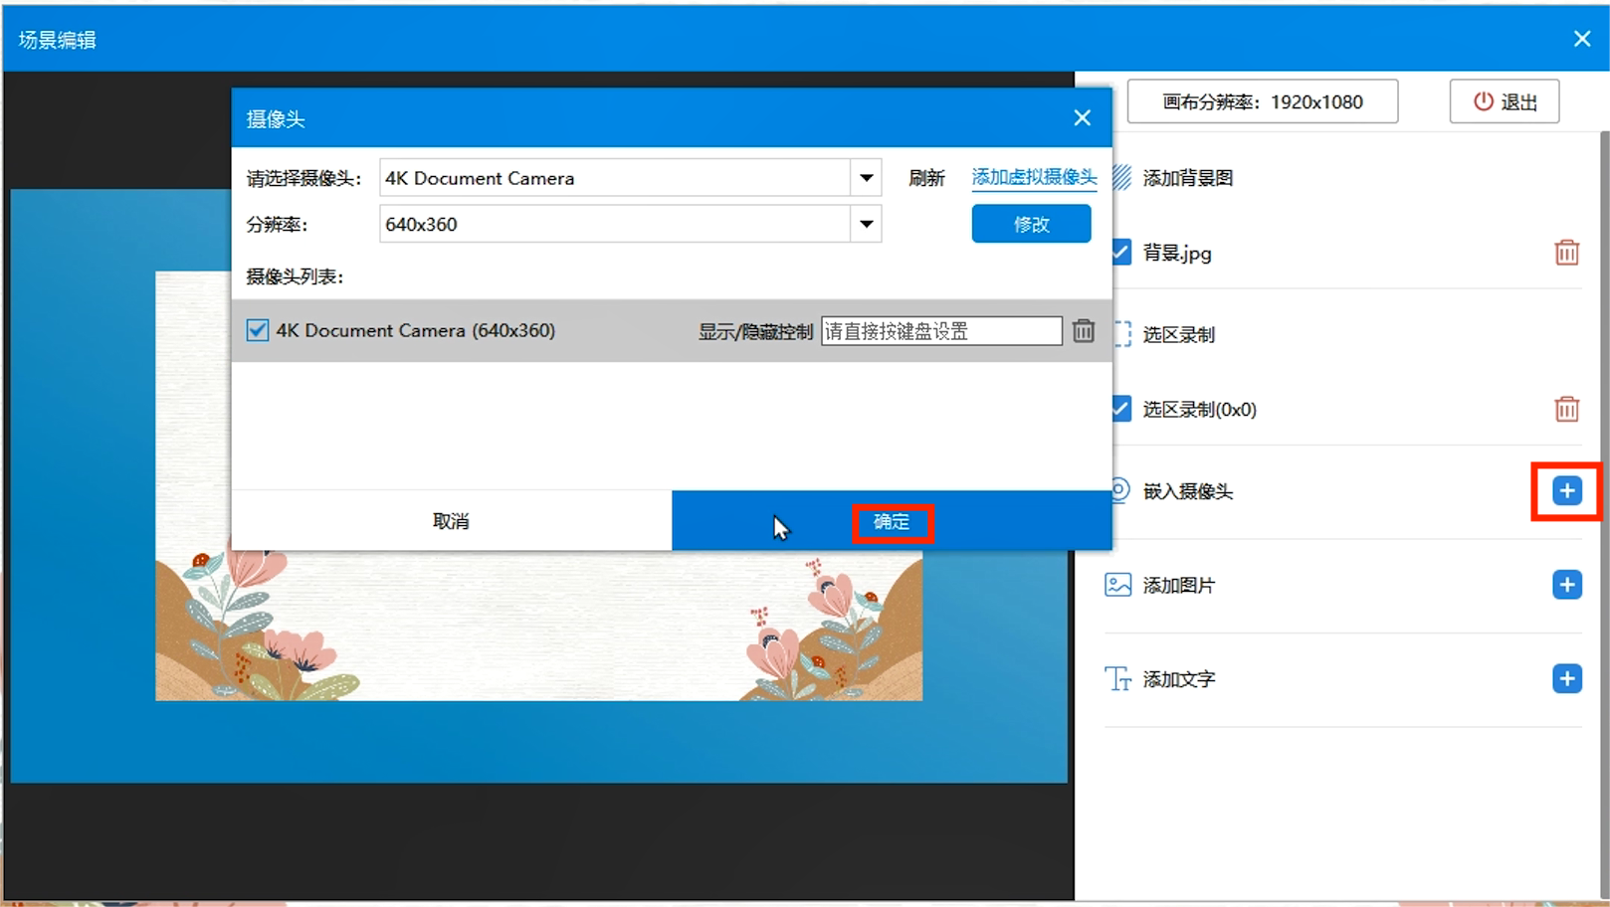This screenshot has width=1610, height=907.
Task: Click the 添加图片 picture icon
Action: click(x=1118, y=585)
